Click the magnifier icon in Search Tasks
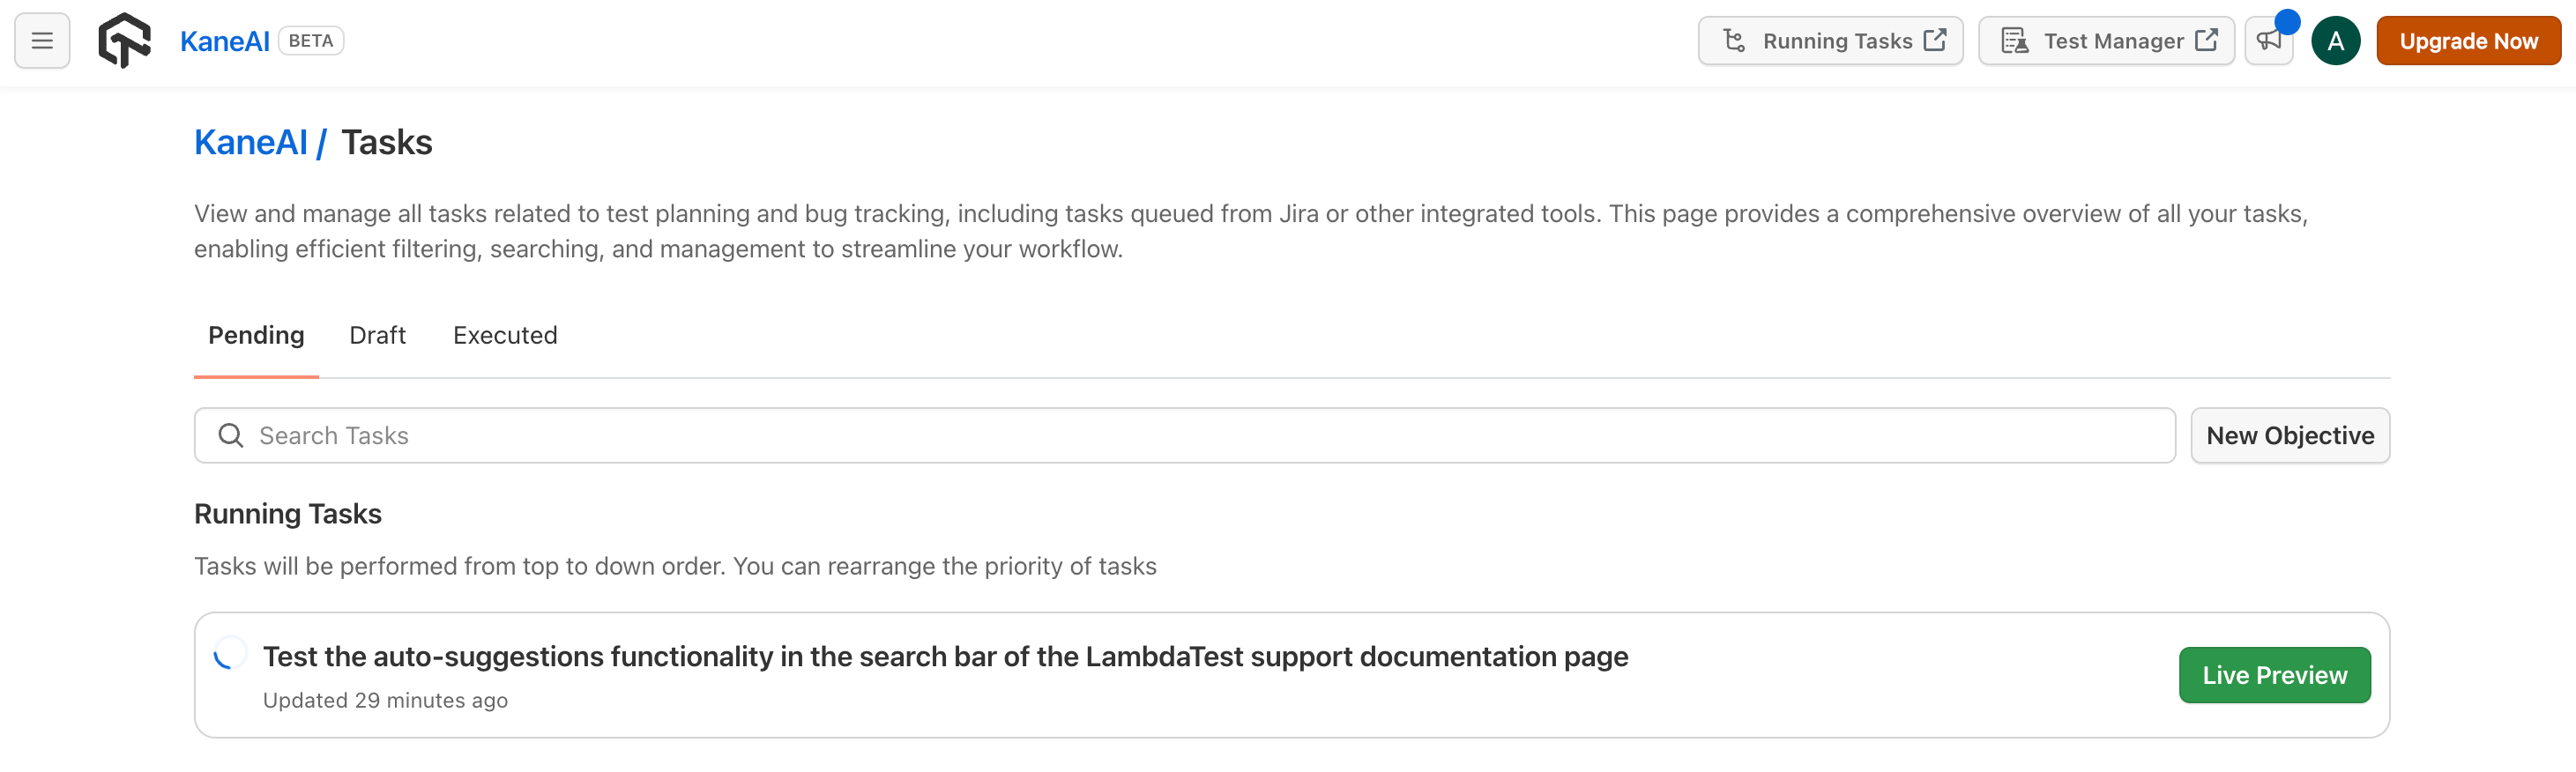Image resolution: width=2576 pixels, height=772 pixels. coord(231,435)
